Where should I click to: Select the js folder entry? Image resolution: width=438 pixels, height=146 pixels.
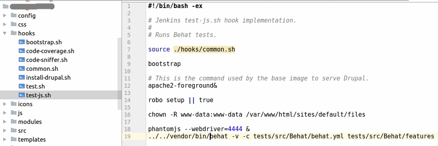coord(20,113)
